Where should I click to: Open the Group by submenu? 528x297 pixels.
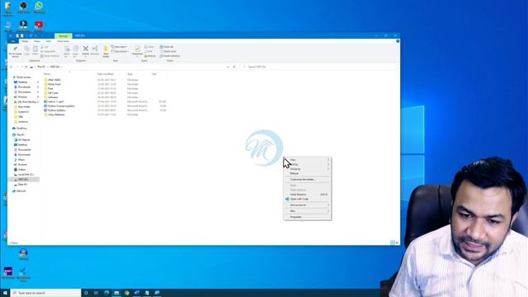click(308, 168)
